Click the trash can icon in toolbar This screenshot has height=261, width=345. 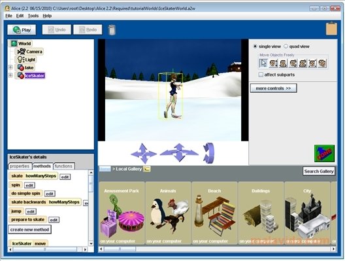coord(112,29)
